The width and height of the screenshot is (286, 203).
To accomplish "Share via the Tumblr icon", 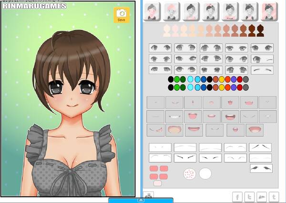I will (x=274, y=196).
